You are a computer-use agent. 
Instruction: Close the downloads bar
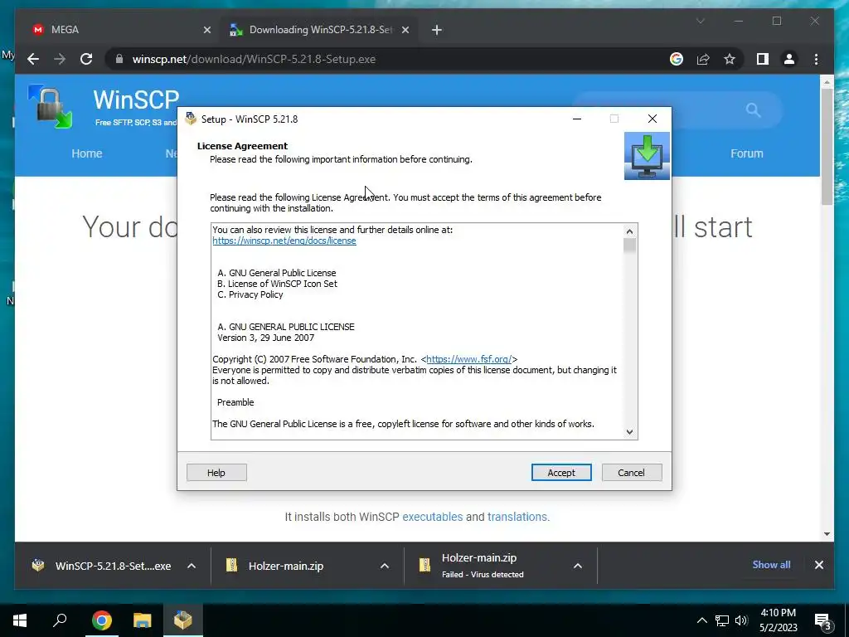point(818,565)
